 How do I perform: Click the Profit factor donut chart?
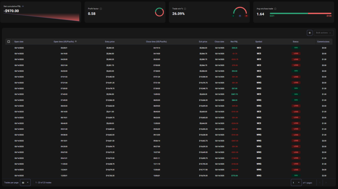[159, 12]
